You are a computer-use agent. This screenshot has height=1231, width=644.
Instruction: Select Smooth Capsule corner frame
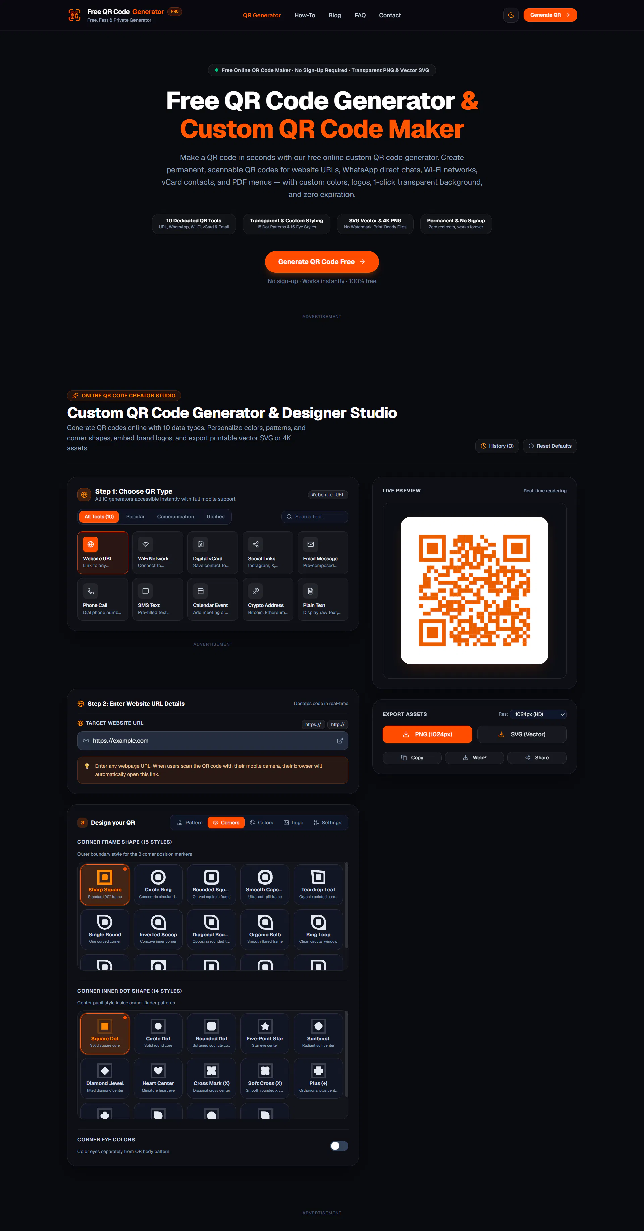coord(265,884)
